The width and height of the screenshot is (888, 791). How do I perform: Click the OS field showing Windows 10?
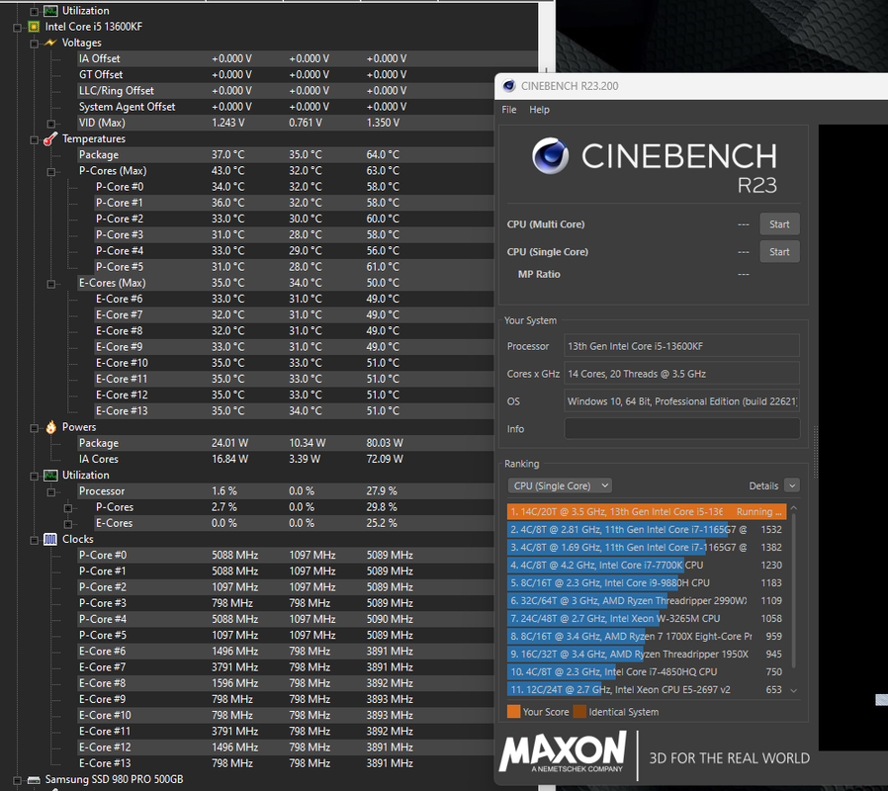(x=682, y=401)
